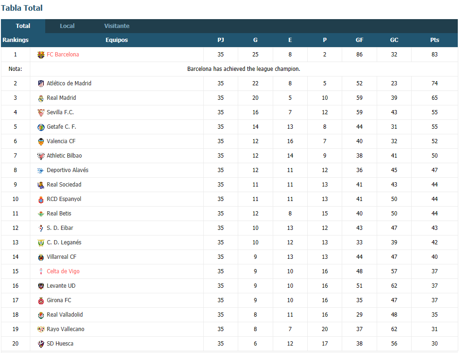Switch to the Local tab

coord(67,26)
